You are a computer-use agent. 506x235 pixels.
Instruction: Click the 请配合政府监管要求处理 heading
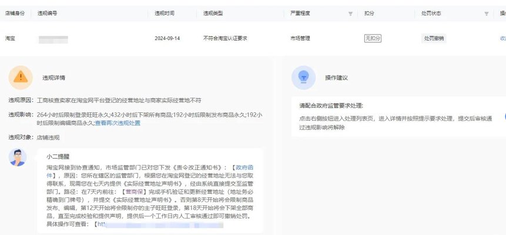point(331,106)
